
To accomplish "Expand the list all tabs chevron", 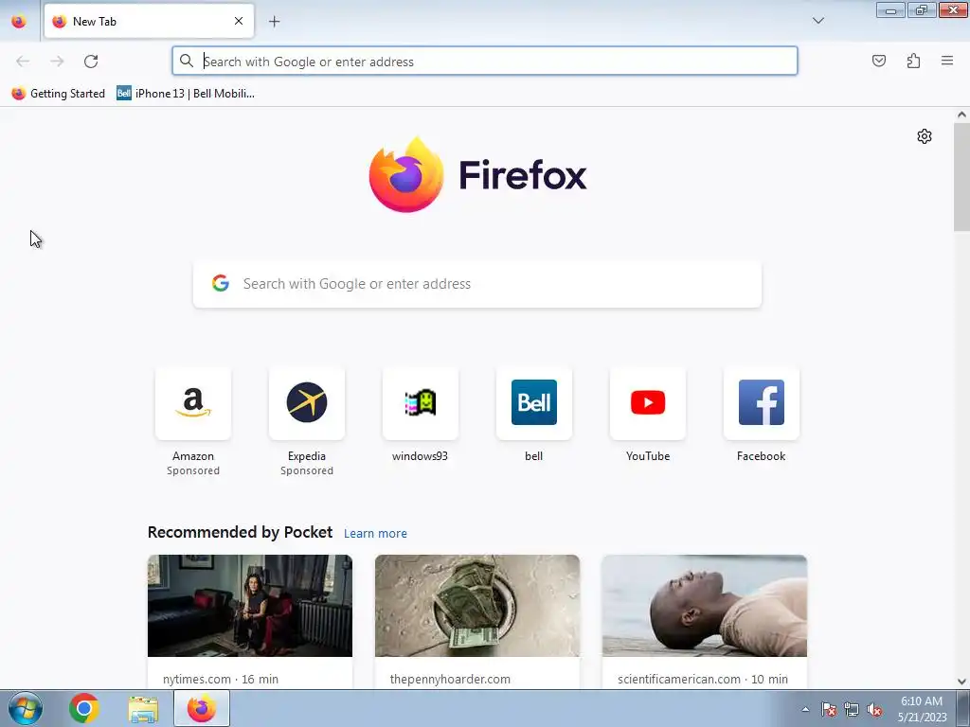I will pos(817,21).
